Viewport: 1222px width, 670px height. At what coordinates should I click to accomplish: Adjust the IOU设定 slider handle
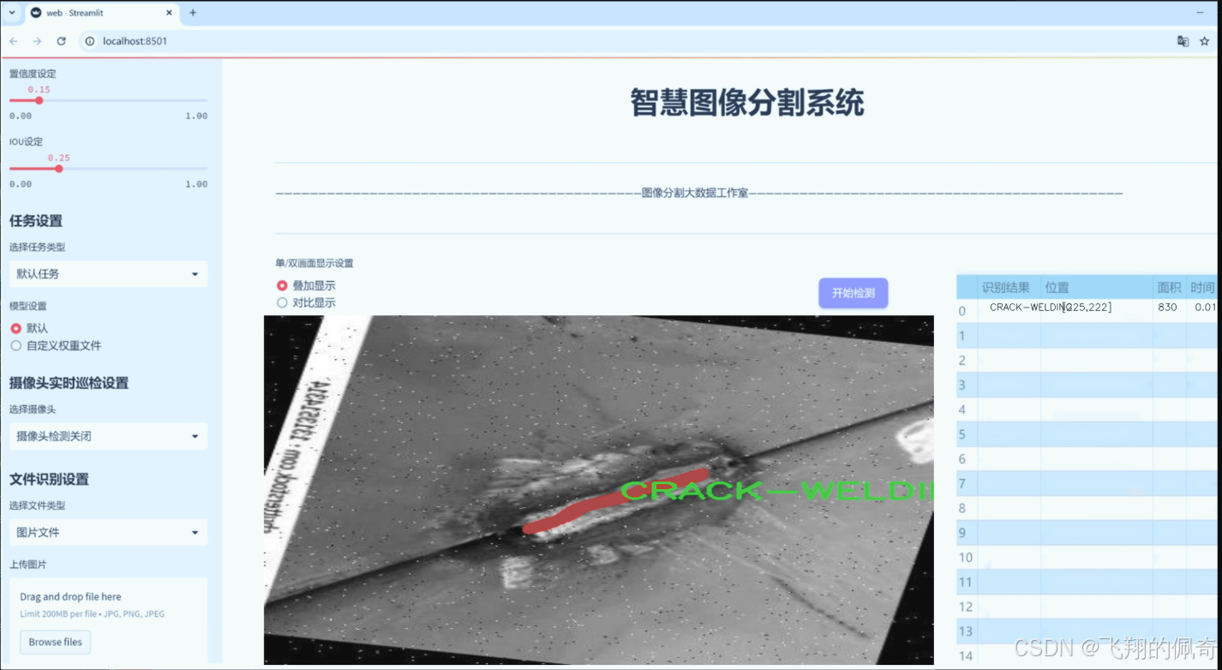click(58, 169)
